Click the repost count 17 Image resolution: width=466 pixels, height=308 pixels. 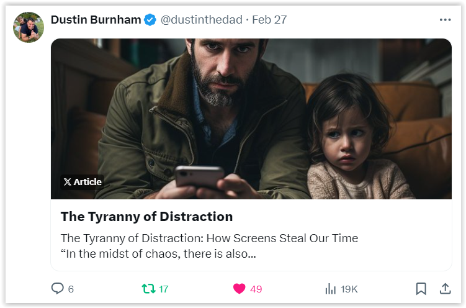point(163,289)
